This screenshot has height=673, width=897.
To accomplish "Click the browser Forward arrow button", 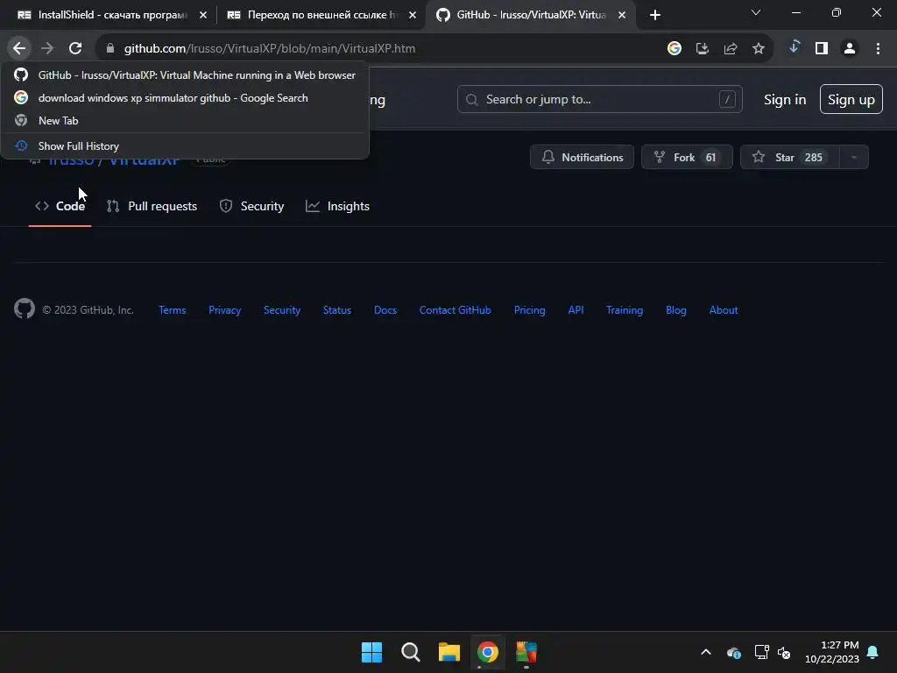I will pos(47,49).
